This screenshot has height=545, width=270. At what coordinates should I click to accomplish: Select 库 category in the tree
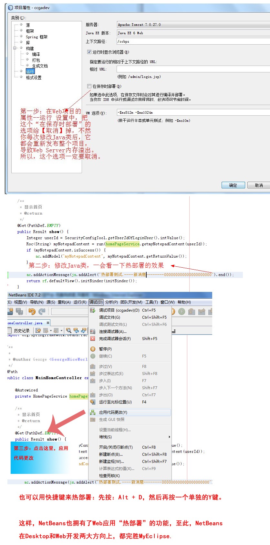28,43
